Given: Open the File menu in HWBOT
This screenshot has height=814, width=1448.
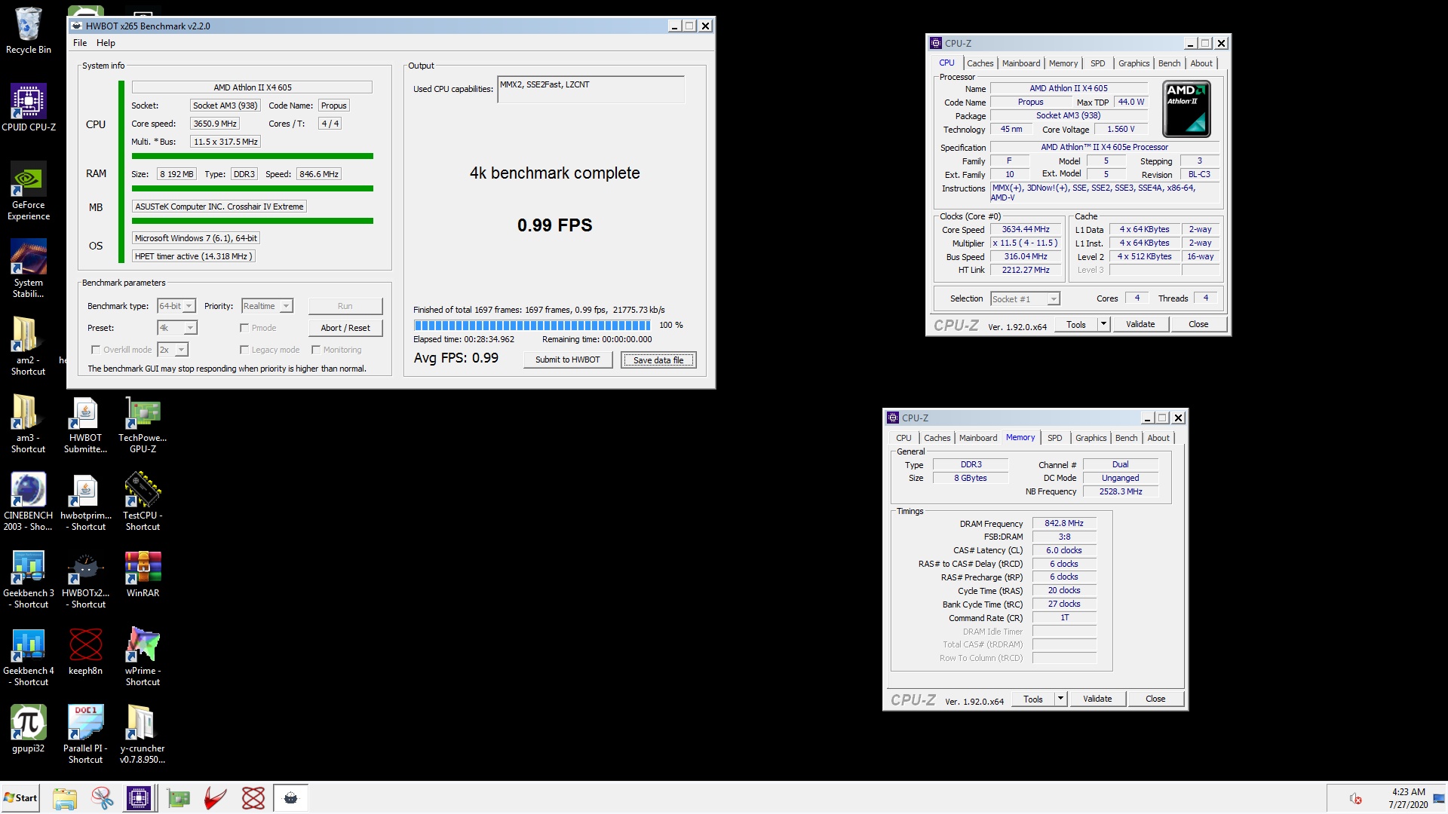Looking at the screenshot, I should (x=80, y=43).
